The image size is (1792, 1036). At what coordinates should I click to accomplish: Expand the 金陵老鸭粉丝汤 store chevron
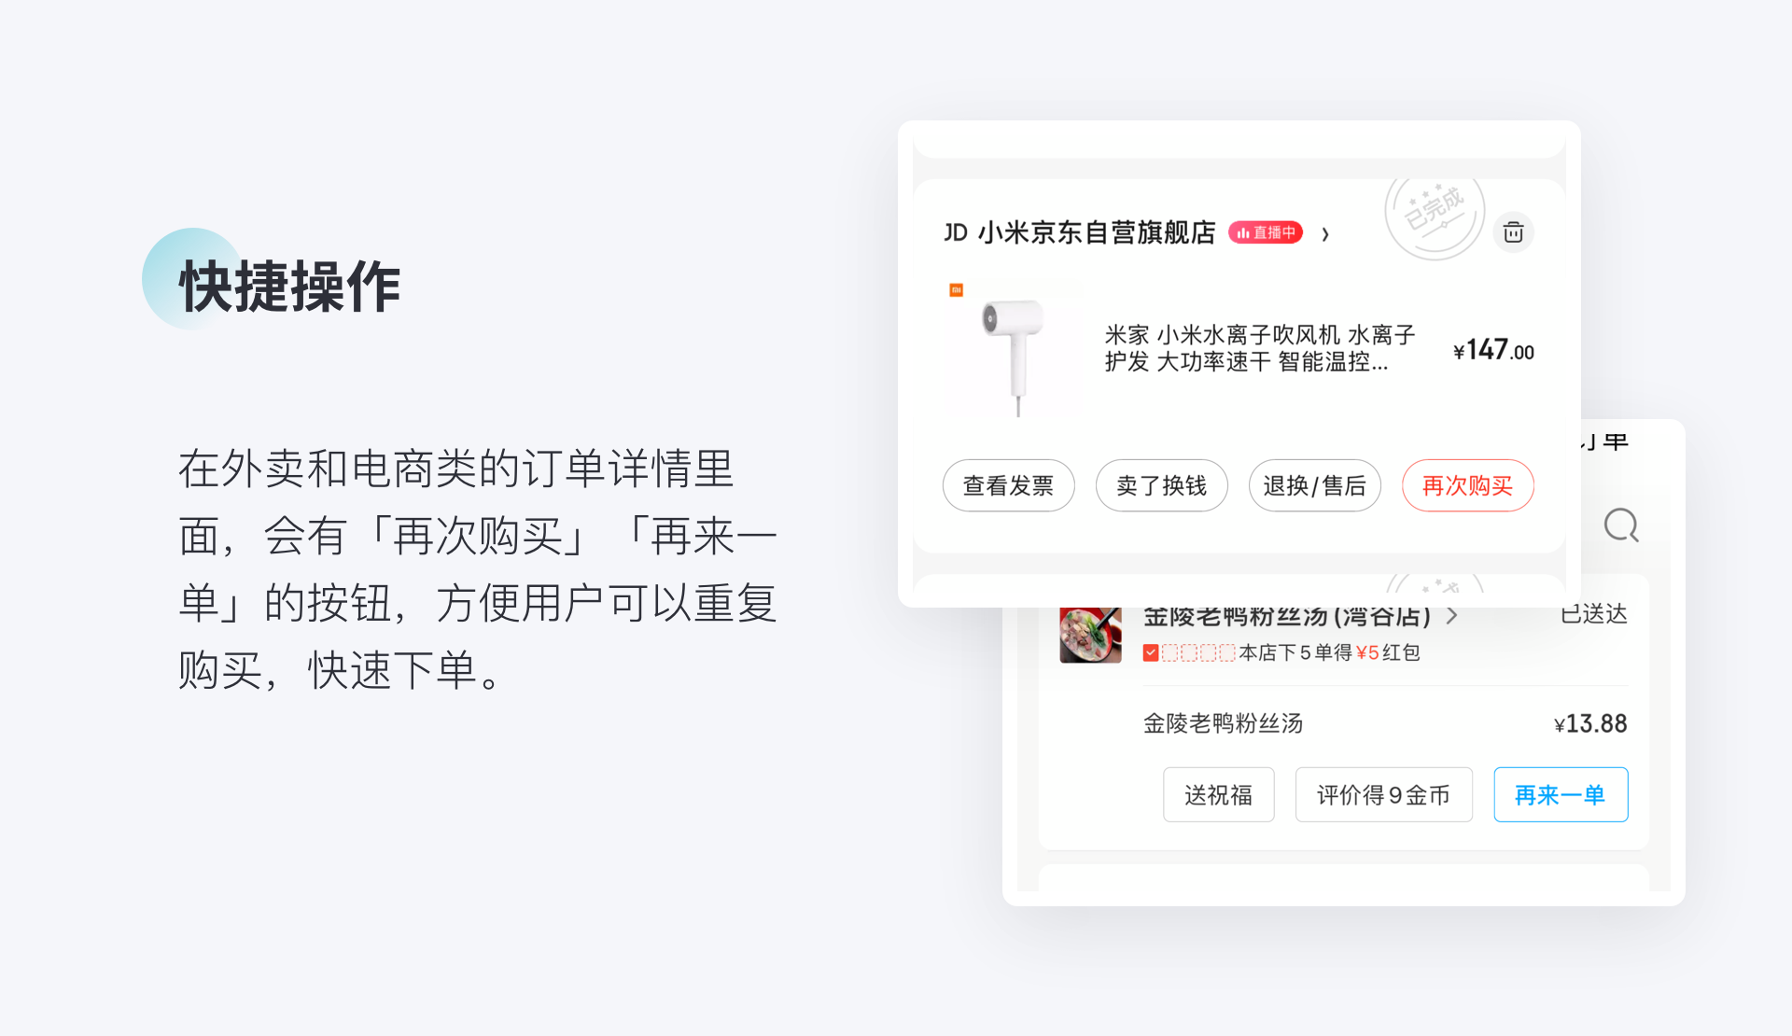[1451, 616]
